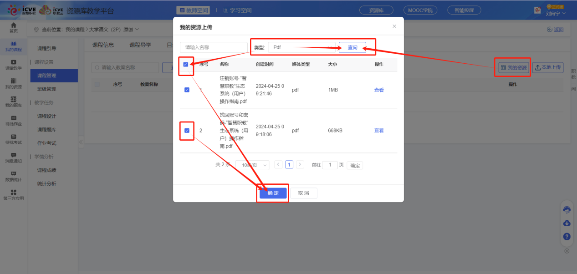The width and height of the screenshot is (577, 274).
Task: Click the blue 确定 confirm button
Action: click(273, 193)
